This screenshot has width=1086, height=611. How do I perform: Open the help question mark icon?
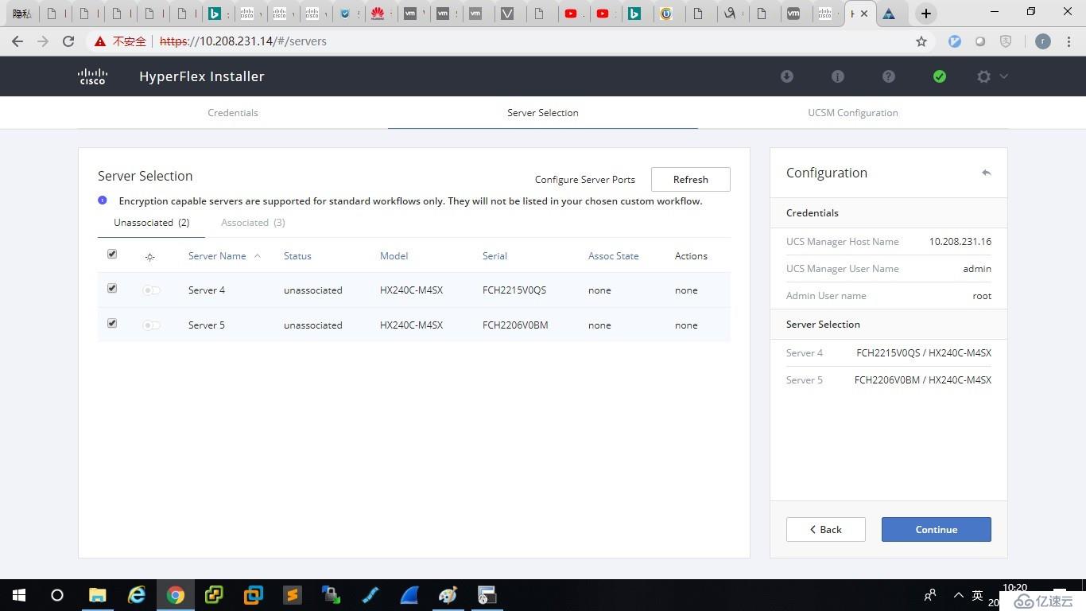pyautogui.click(x=889, y=76)
